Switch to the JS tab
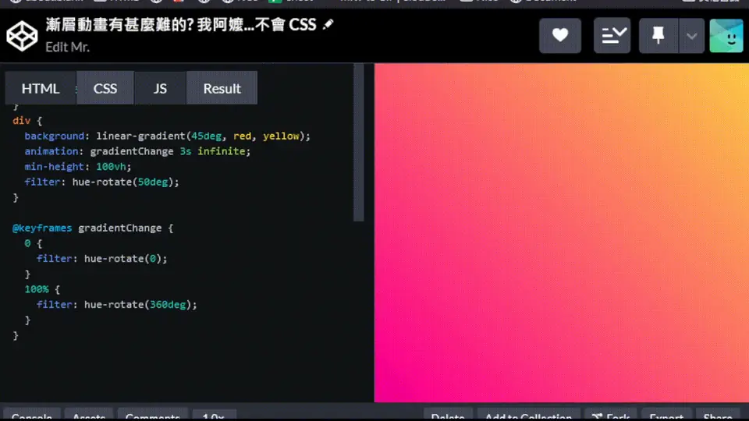The width and height of the screenshot is (749, 421). (160, 88)
